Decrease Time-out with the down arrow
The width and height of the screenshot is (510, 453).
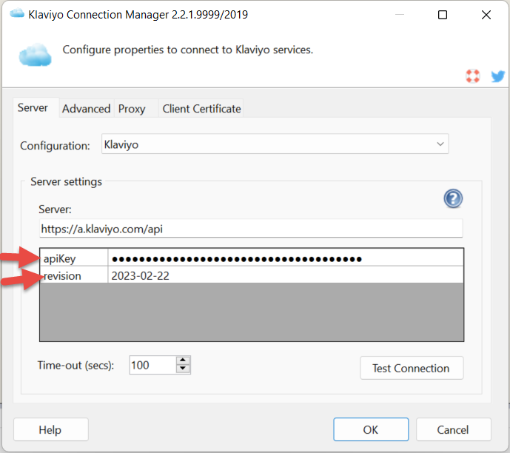tap(183, 369)
